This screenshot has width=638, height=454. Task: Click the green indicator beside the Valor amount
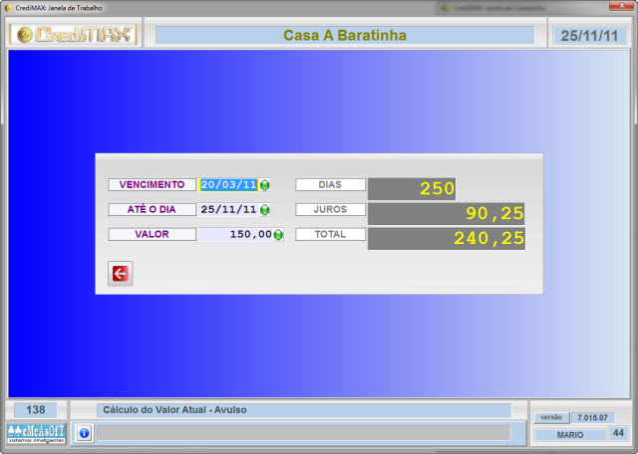[278, 235]
